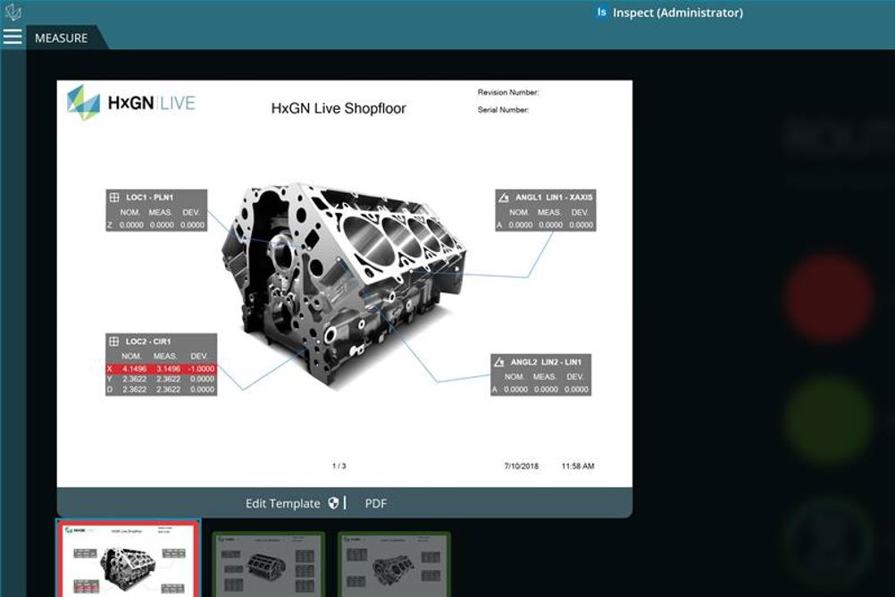Click the D 2.3622 row in LOC2

click(x=161, y=390)
